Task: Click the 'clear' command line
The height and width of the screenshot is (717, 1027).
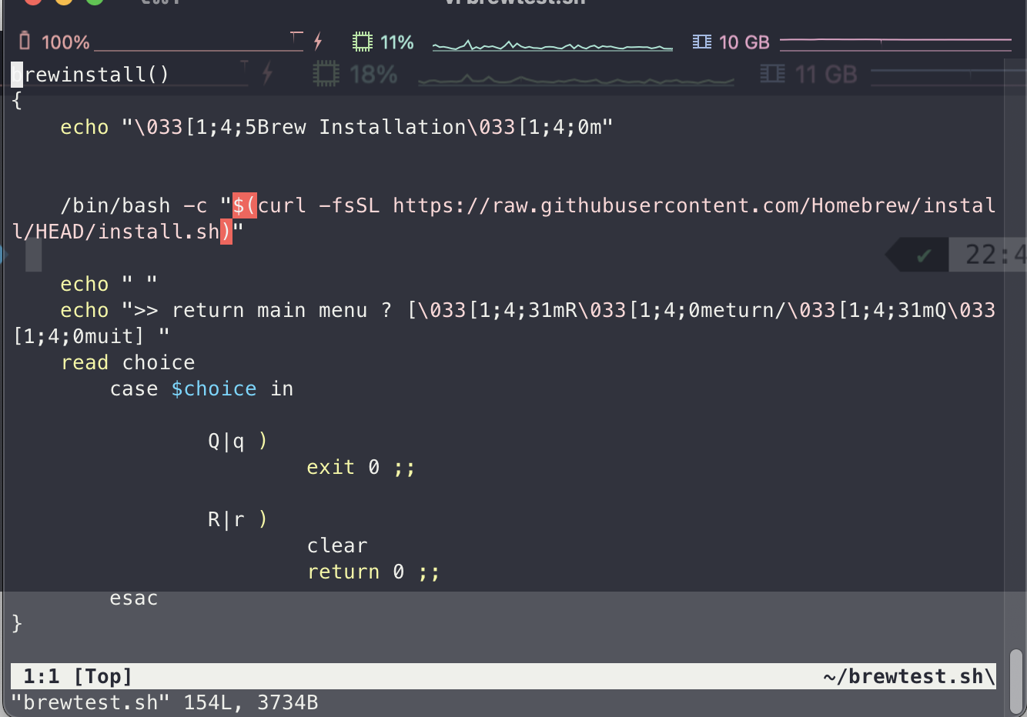Action: coord(337,545)
